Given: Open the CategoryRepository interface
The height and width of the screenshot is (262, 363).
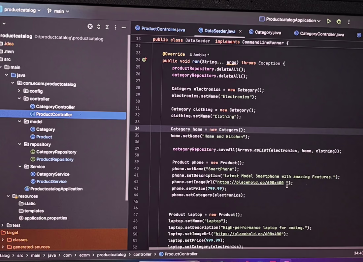Looking at the screenshot, I should click(x=53, y=152).
